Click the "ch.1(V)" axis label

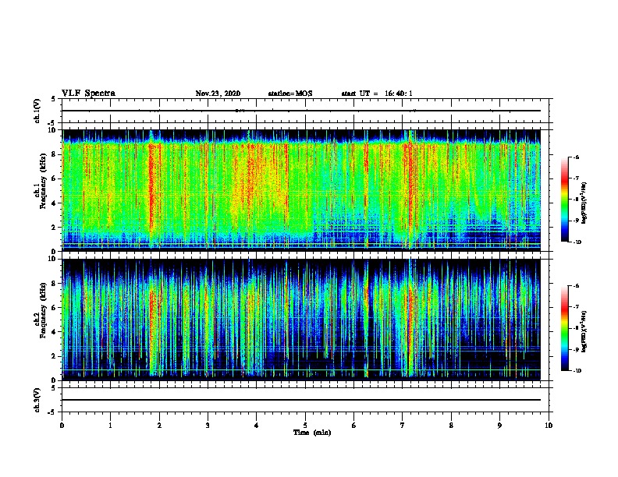click(x=37, y=111)
